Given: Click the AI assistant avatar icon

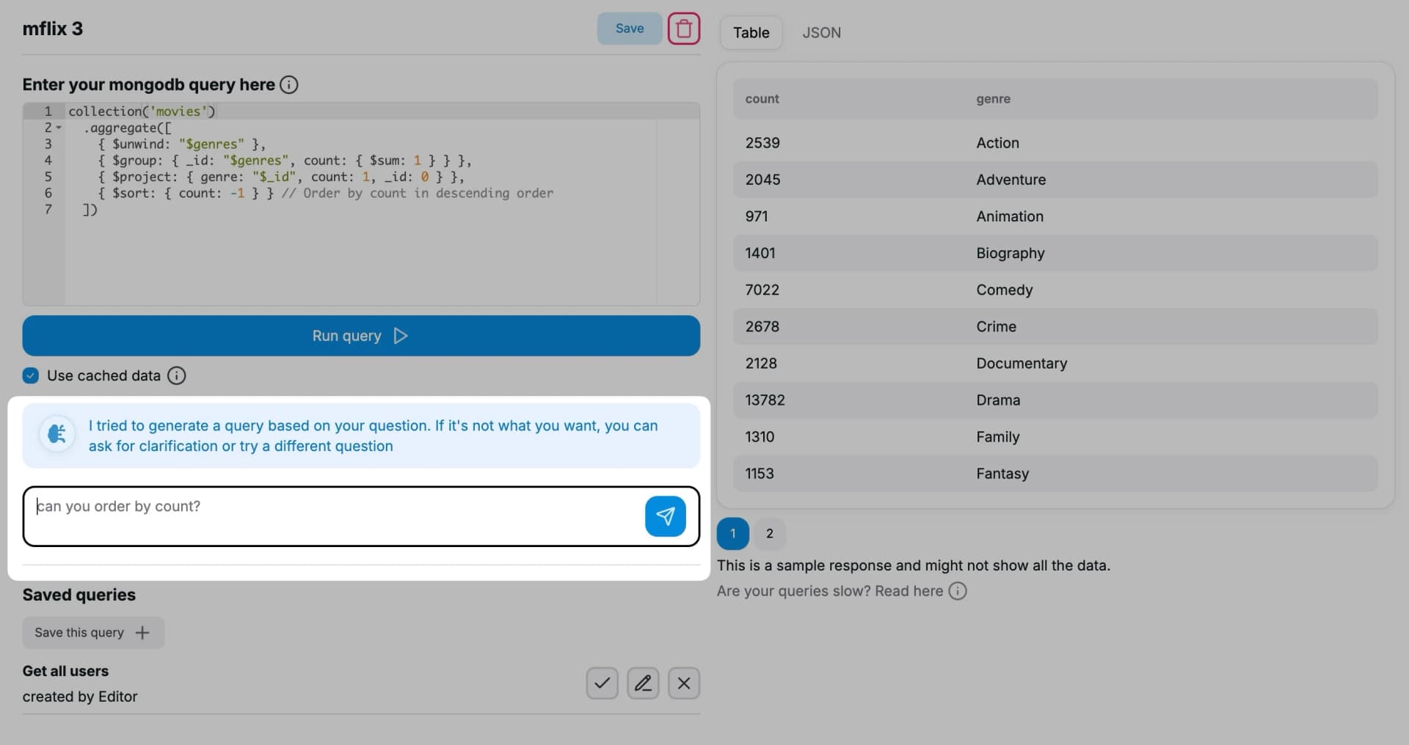Looking at the screenshot, I should (x=57, y=434).
